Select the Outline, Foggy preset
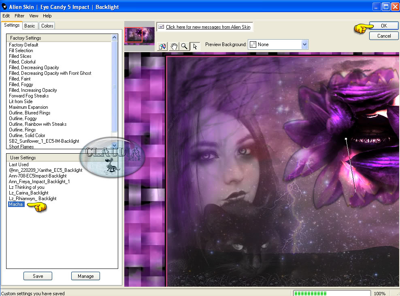Image resolution: width=400 pixels, height=296 pixels. [x=23, y=118]
